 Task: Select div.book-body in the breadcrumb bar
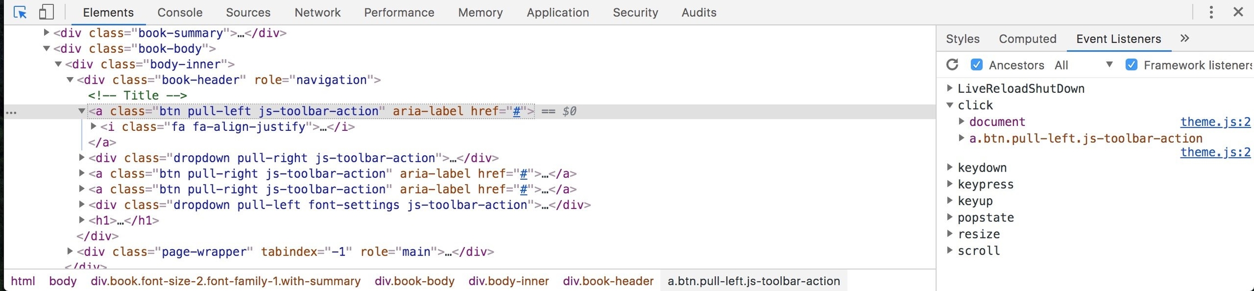click(x=414, y=281)
